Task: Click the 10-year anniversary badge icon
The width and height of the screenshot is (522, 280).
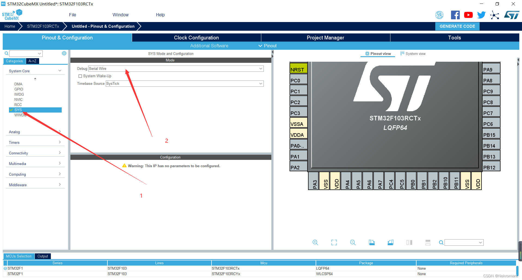Action: pyautogui.click(x=439, y=15)
